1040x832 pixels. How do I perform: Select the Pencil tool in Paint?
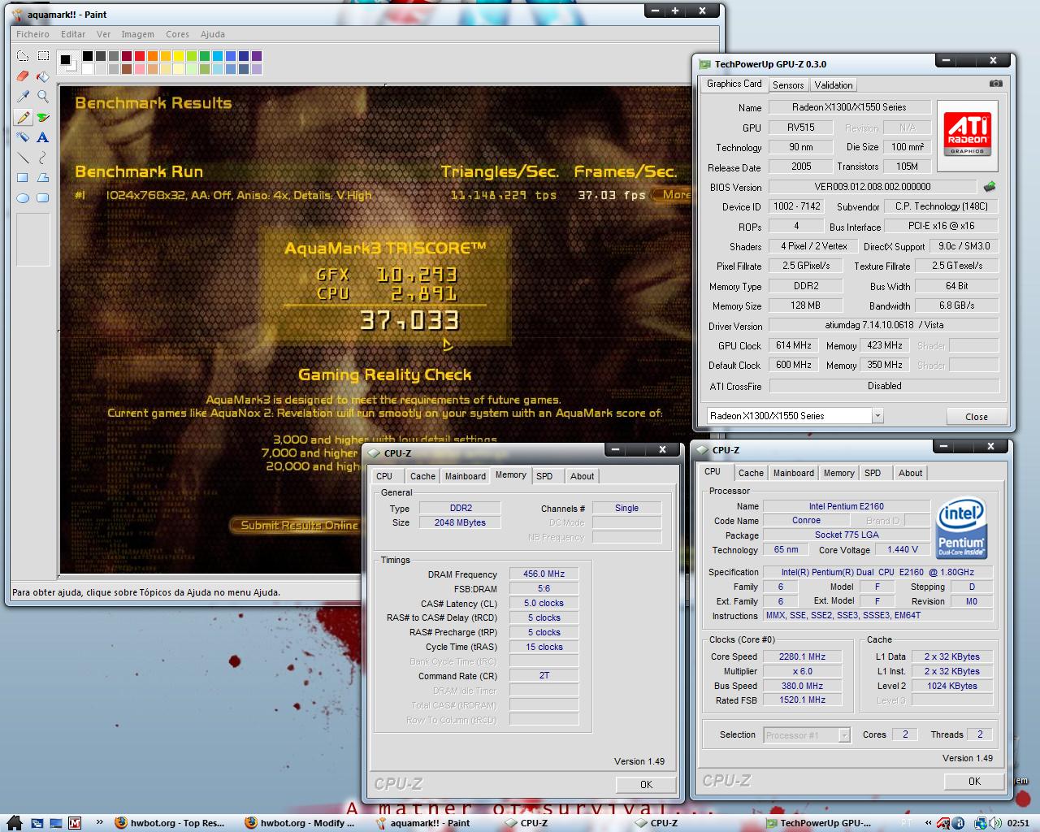[x=23, y=117]
